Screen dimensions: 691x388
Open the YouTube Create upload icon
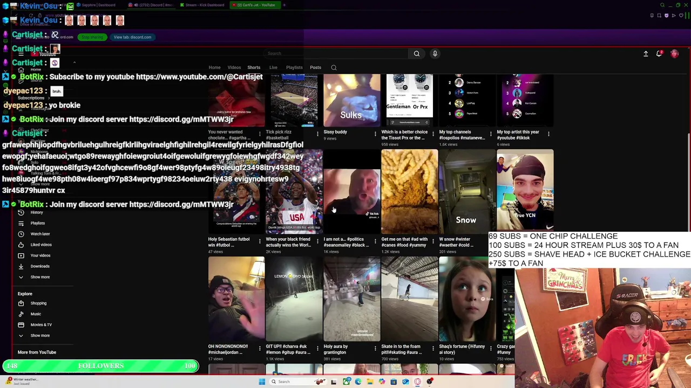[646, 53]
